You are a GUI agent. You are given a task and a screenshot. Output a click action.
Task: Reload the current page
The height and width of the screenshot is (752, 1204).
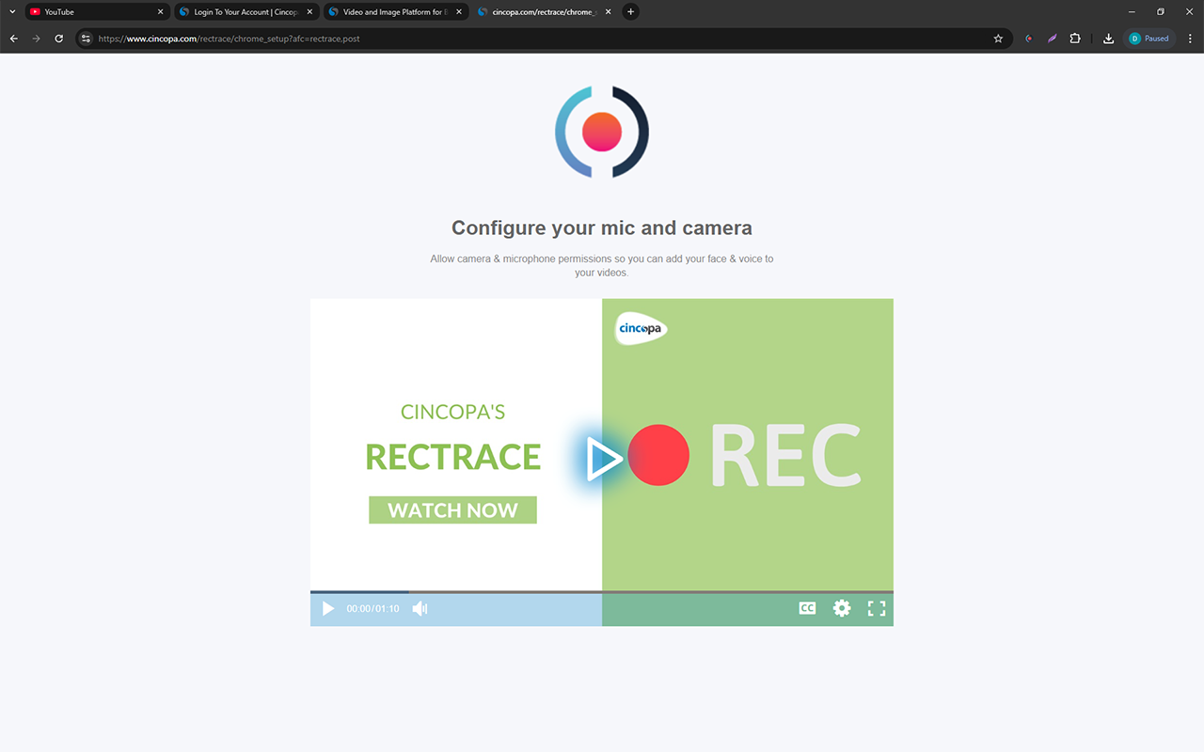[58, 39]
